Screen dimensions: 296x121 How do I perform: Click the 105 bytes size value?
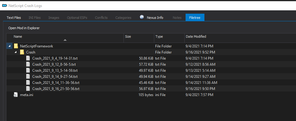146,95
